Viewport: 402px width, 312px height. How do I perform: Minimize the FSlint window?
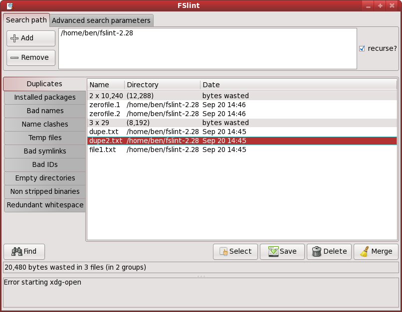pos(368,5)
